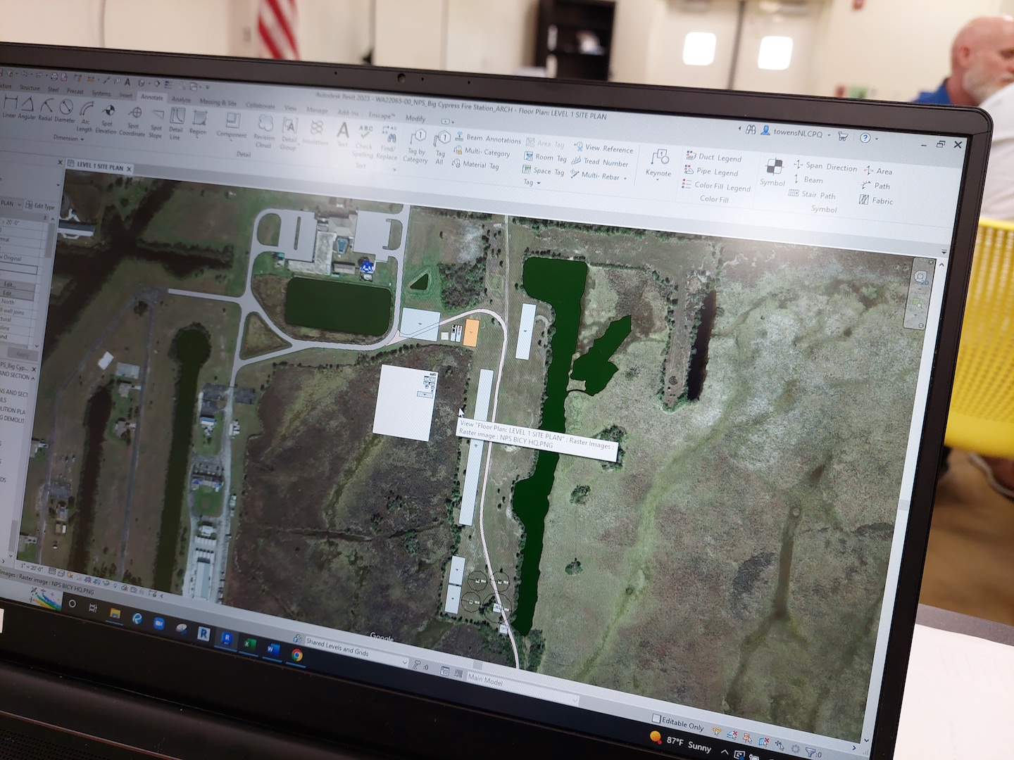Select the Radial dimension tool
The width and height of the screenshot is (1014, 760).
click(x=45, y=110)
